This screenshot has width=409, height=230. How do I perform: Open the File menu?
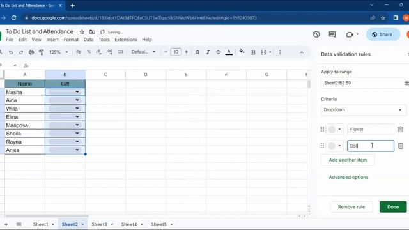pyautogui.click(x=10, y=40)
